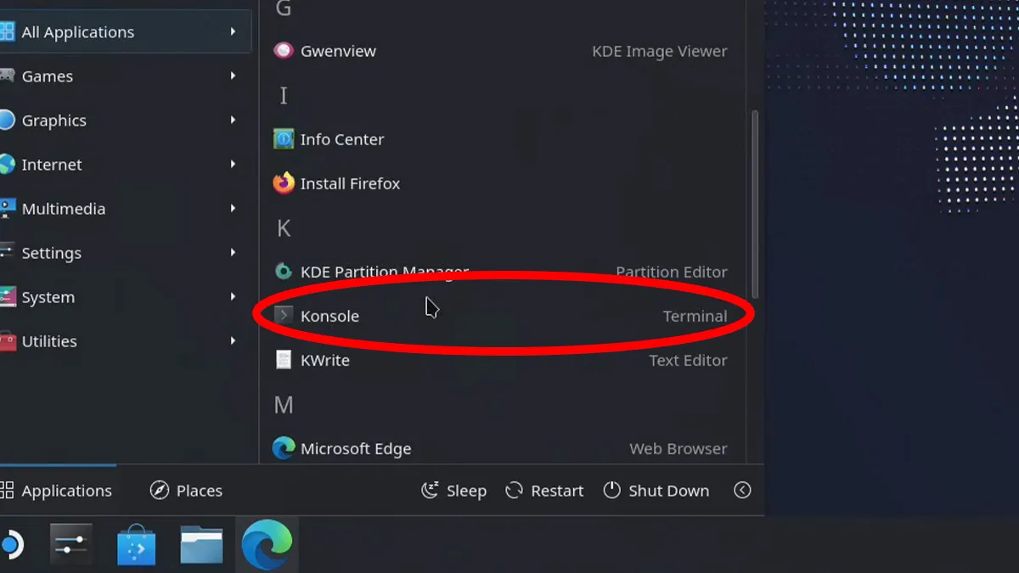Screen dimensions: 1019x573
Task: Launch Konsole terminal
Action: coord(501,316)
